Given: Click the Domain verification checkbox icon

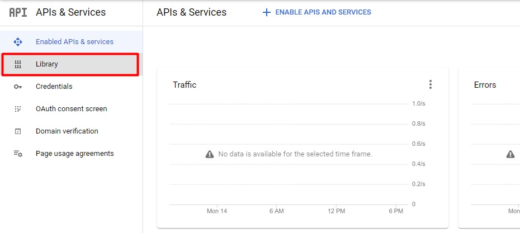Looking at the screenshot, I should click(x=18, y=131).
